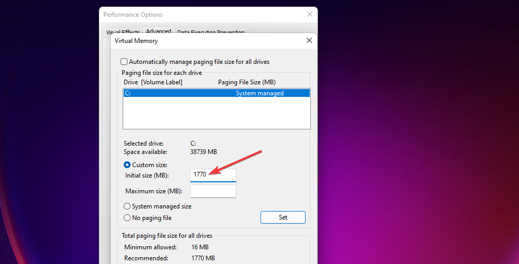The width and height of the screenshot is (519, 264).
Task: Enable automatically manage paging file size checkbox
Action: pos(124,61)
